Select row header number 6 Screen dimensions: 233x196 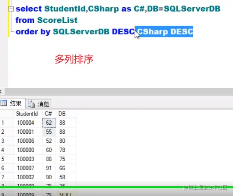[7, 168]
